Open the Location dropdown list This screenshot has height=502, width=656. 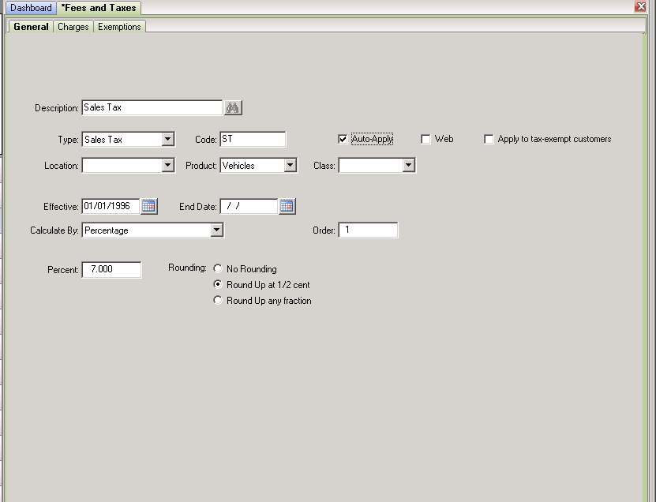coord(168,165)
